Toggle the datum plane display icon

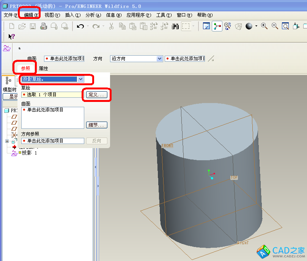coord(206,26)
